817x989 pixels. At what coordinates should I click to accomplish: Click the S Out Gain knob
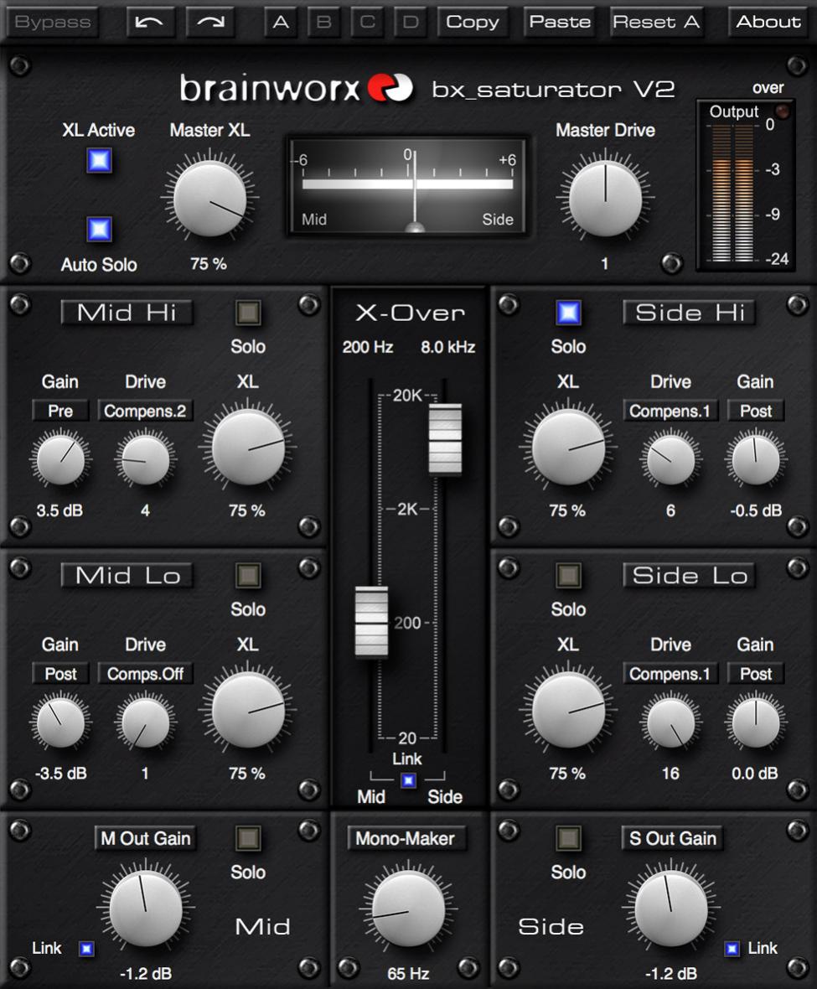click(x=670, y=909)
